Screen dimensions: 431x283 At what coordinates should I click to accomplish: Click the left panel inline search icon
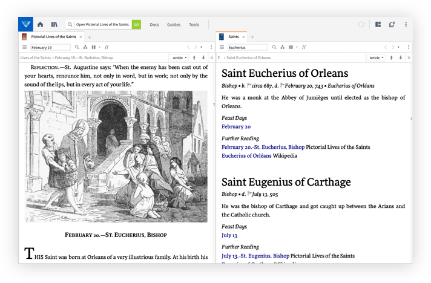click(x=77, y=47)
